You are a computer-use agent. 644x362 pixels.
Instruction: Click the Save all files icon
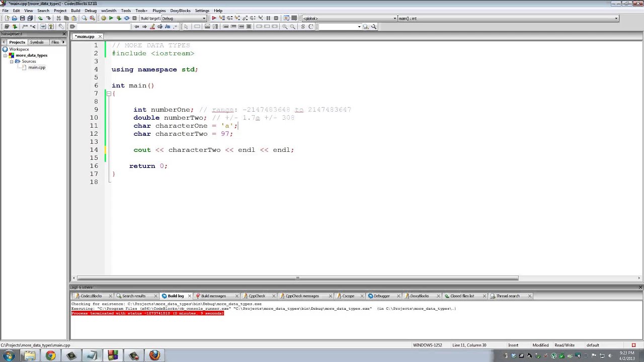30,18
